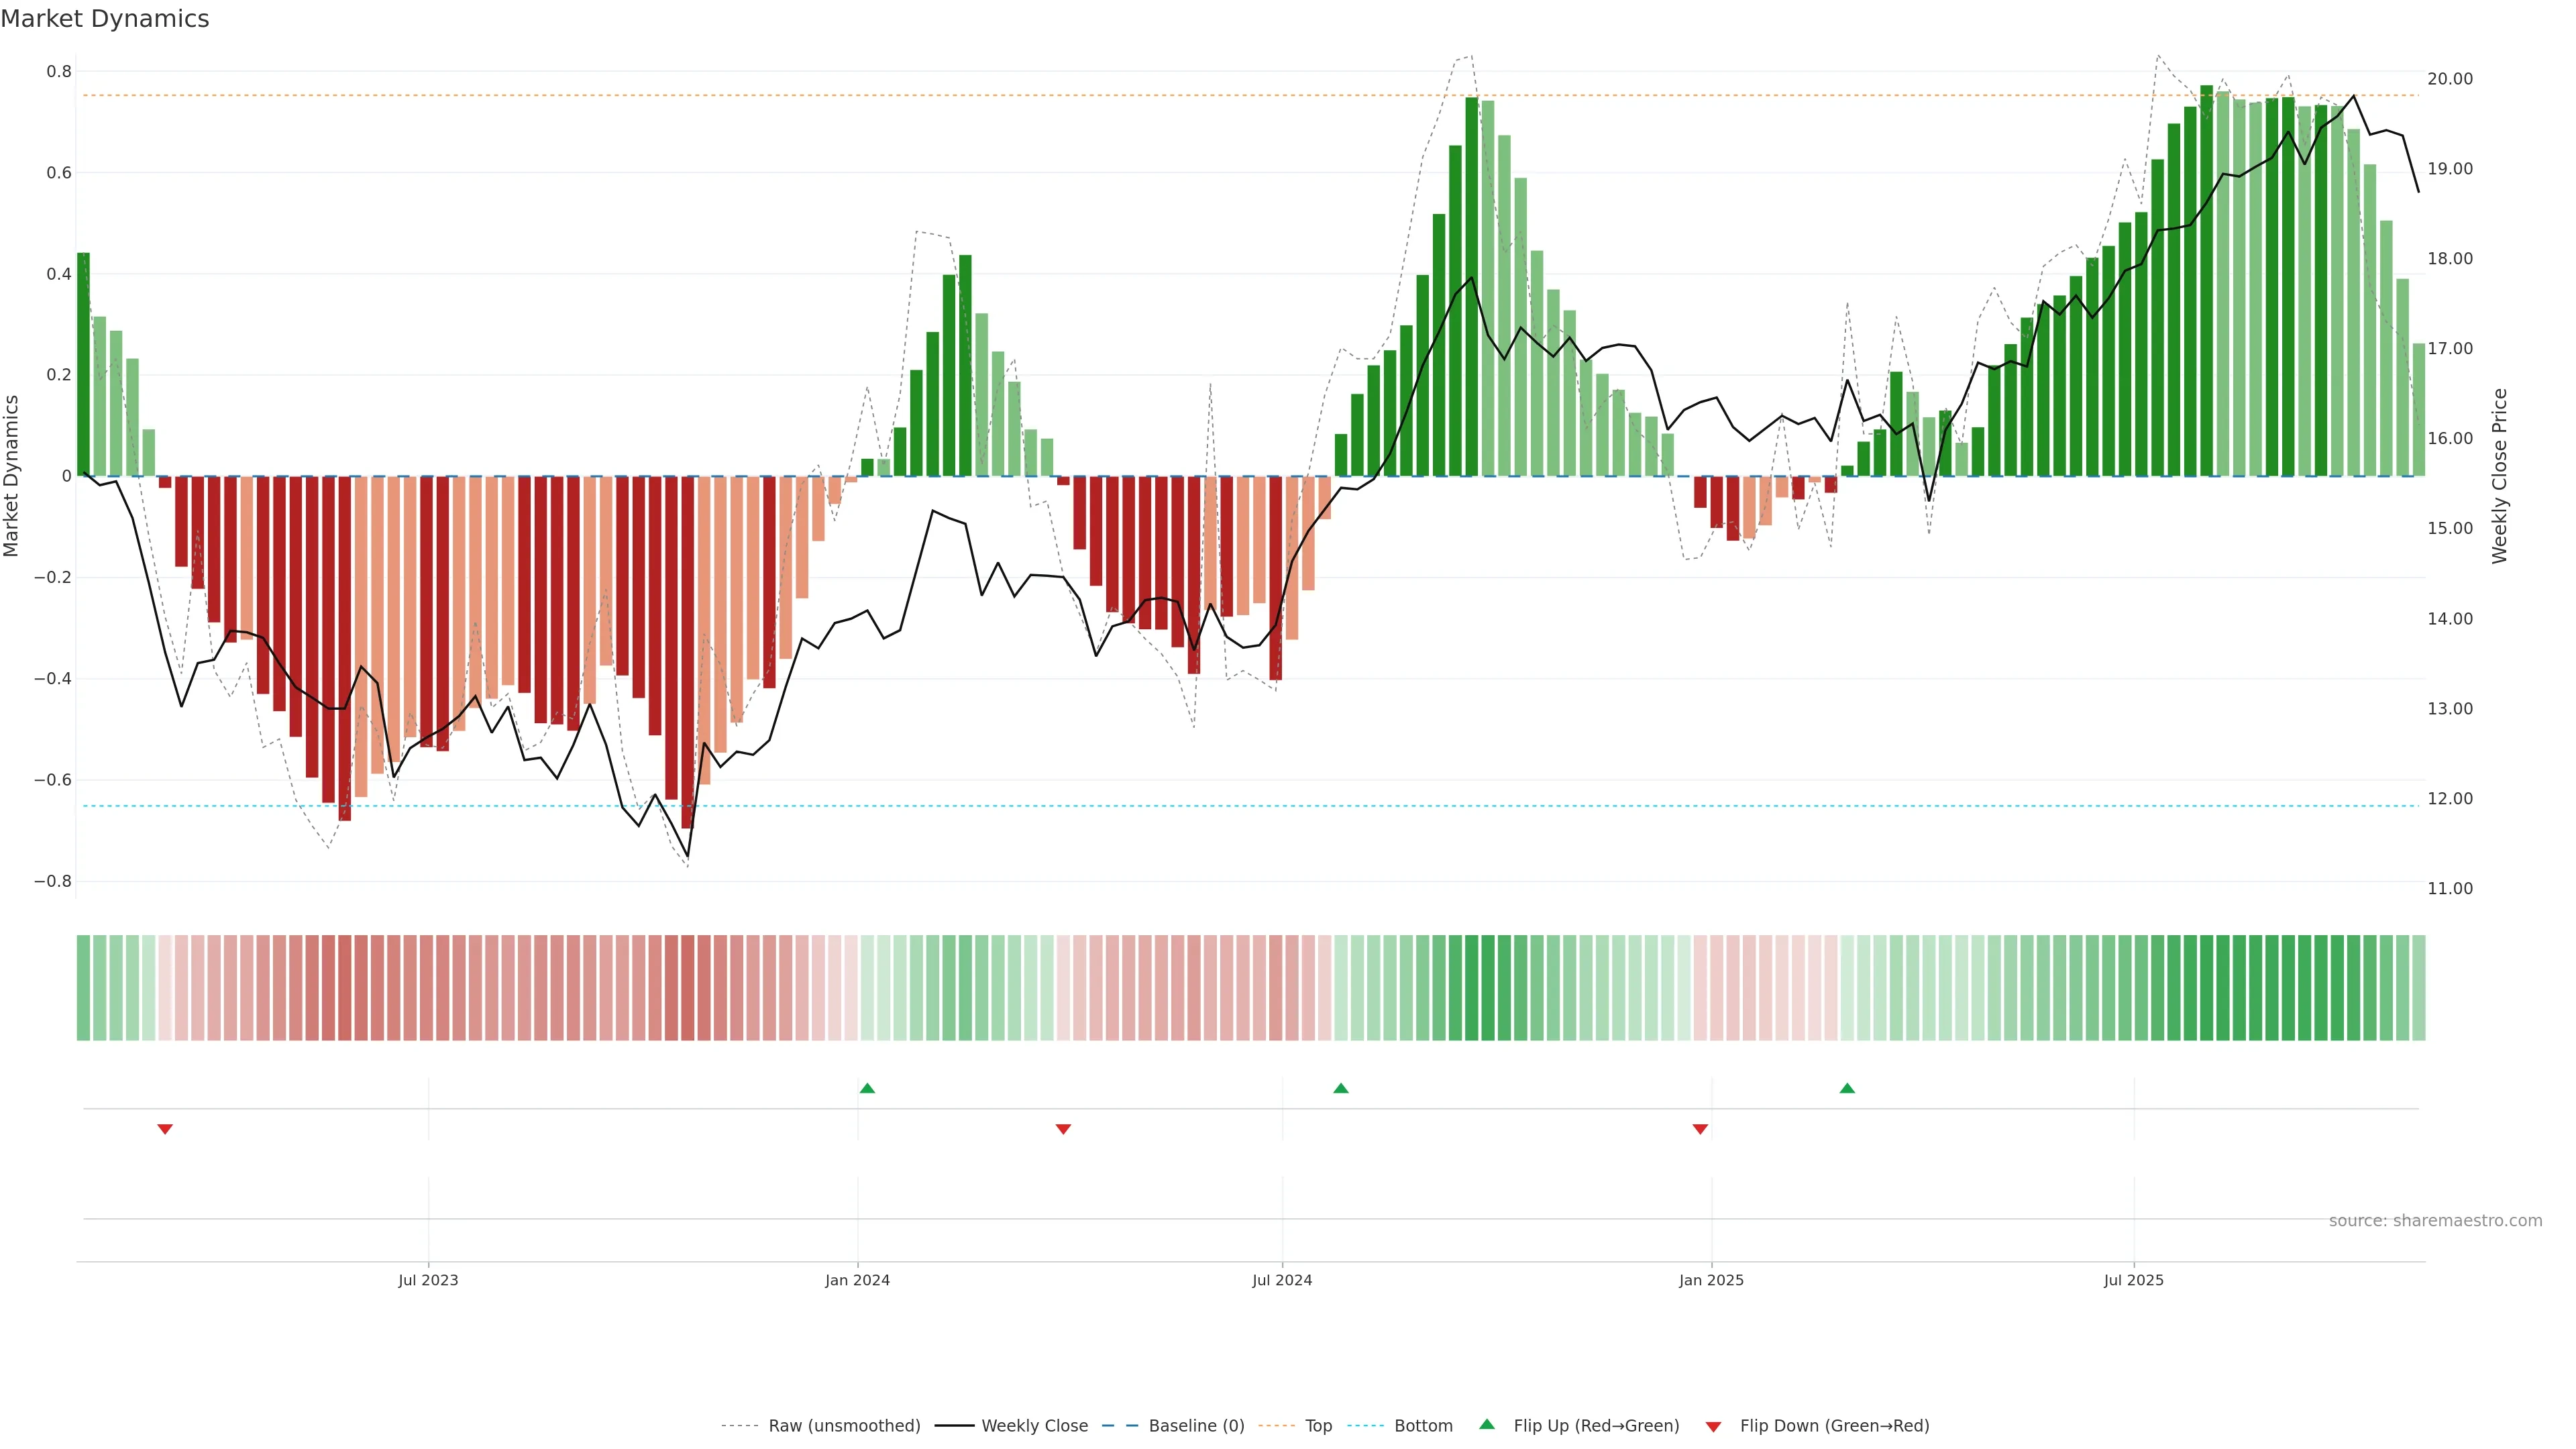Click green flip-up marker after Jul 2024
The width and height of the screenshot is (2576, 1449).
click(1341, 1088)
